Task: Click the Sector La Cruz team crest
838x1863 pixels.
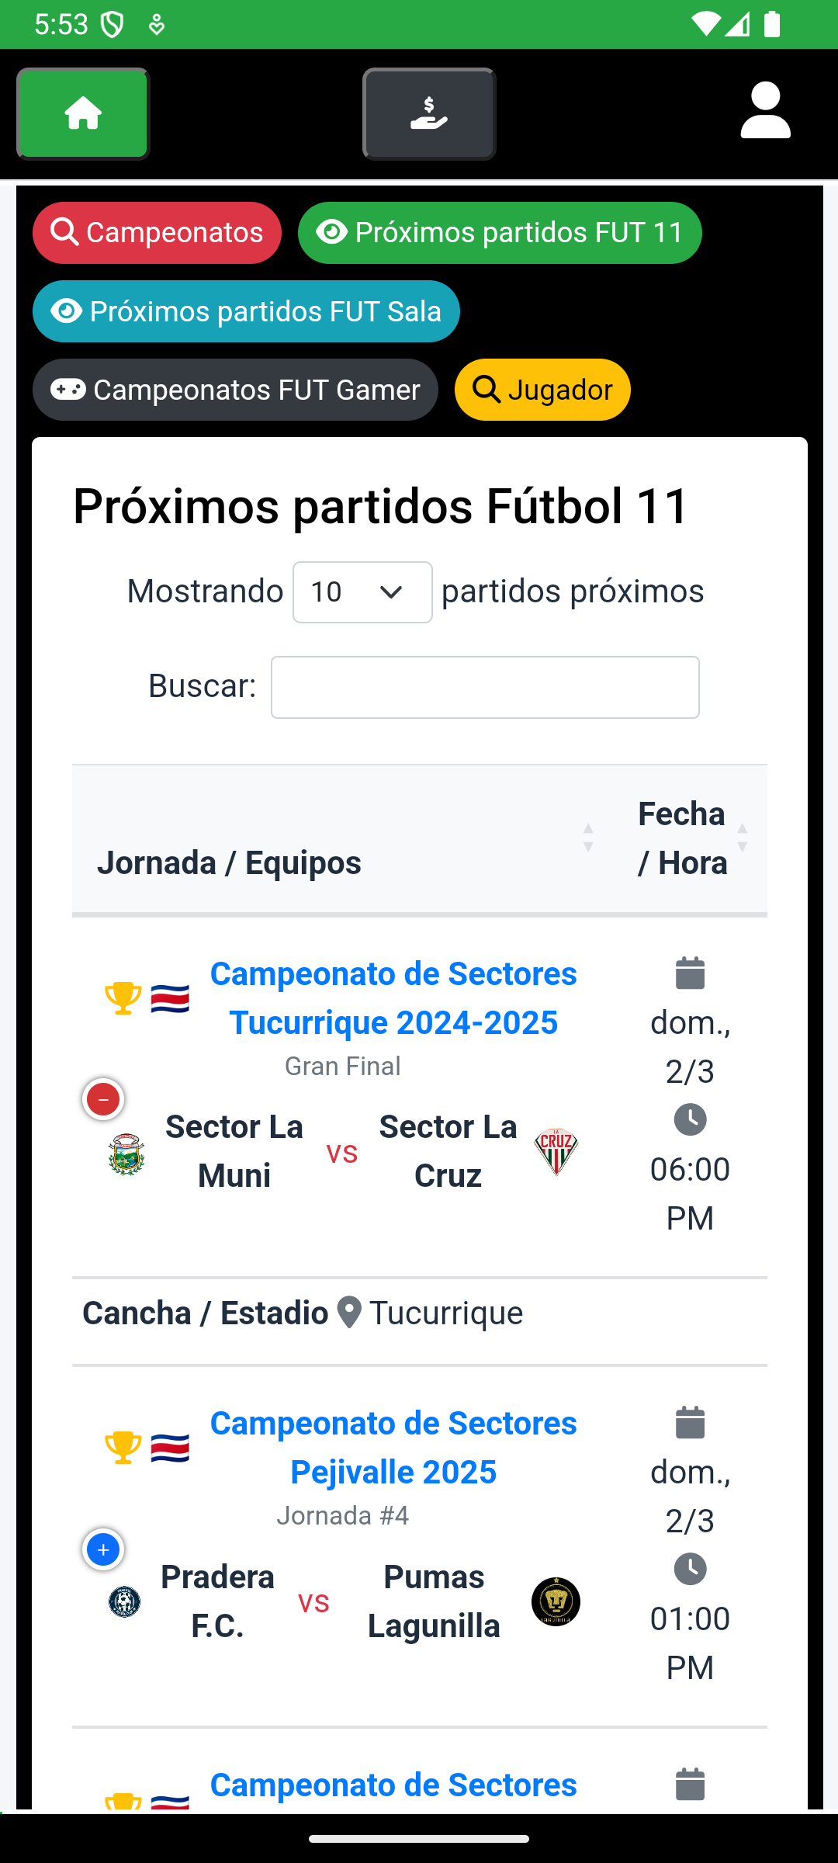Action: pos(556,1152)
